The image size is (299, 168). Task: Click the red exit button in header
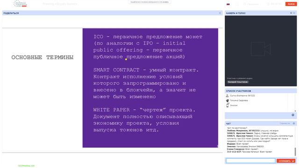tap(291, 4)
